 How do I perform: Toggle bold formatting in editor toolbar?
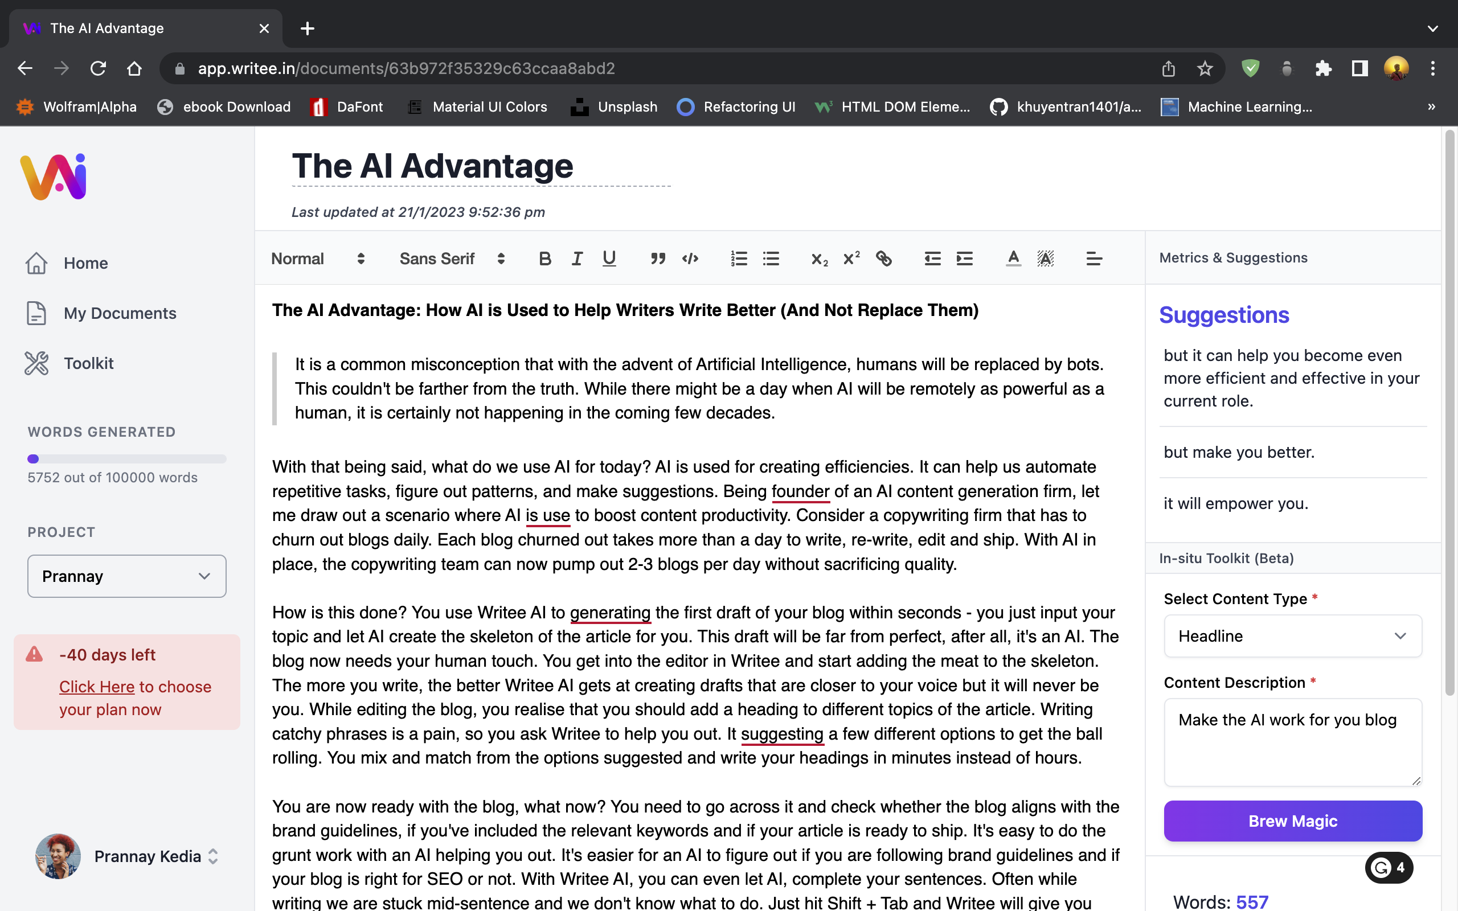pos(544,258)
